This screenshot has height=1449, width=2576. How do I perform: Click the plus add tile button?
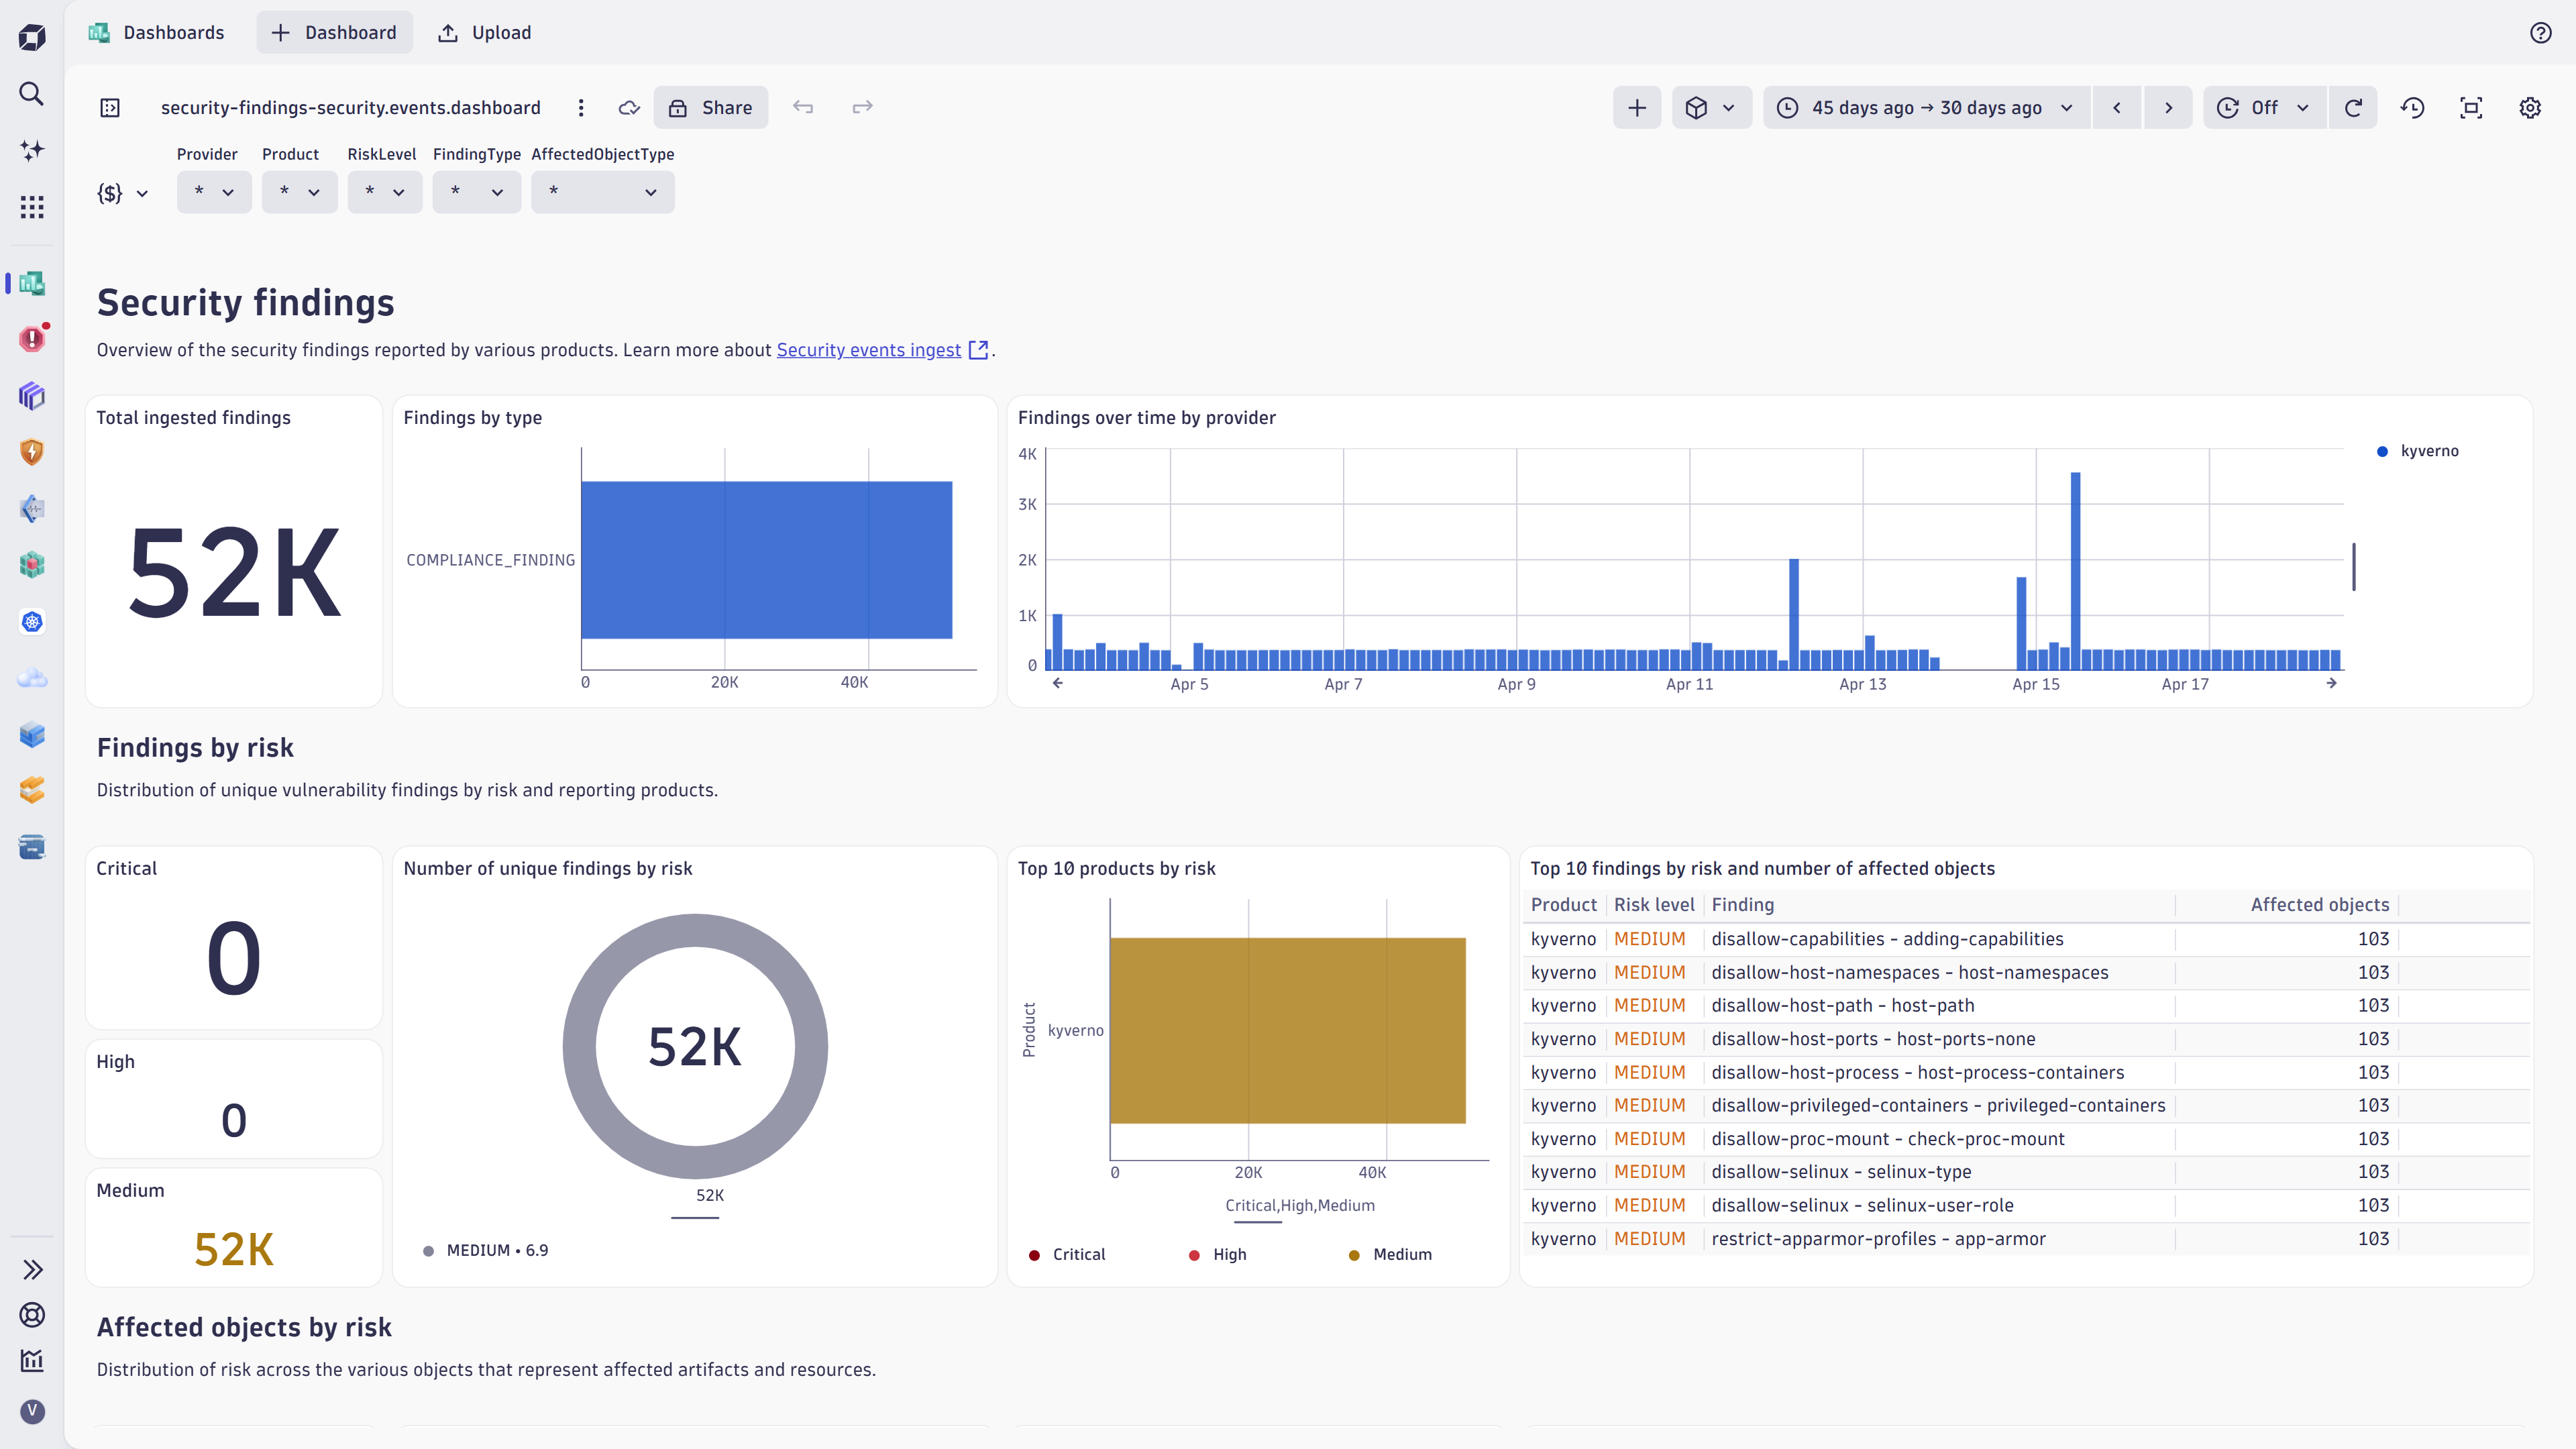point(1637,108)
